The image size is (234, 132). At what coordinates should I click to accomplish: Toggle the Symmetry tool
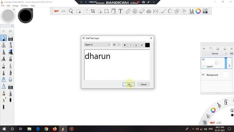pyautogui.click(x=155, y=11)
